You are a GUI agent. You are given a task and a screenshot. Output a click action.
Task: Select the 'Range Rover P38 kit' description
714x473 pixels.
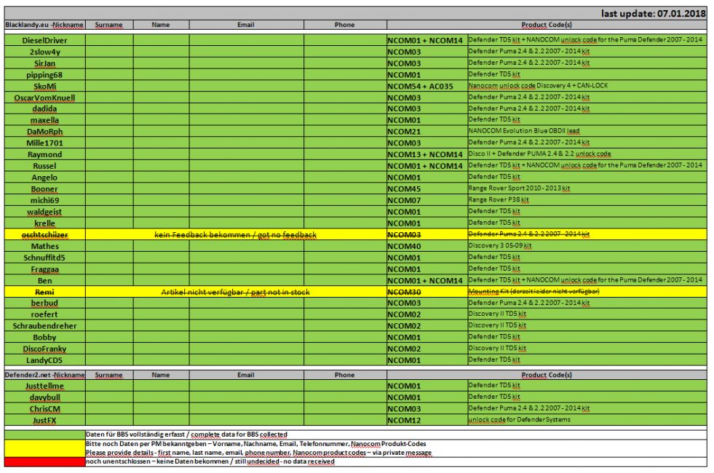point(498,199)
